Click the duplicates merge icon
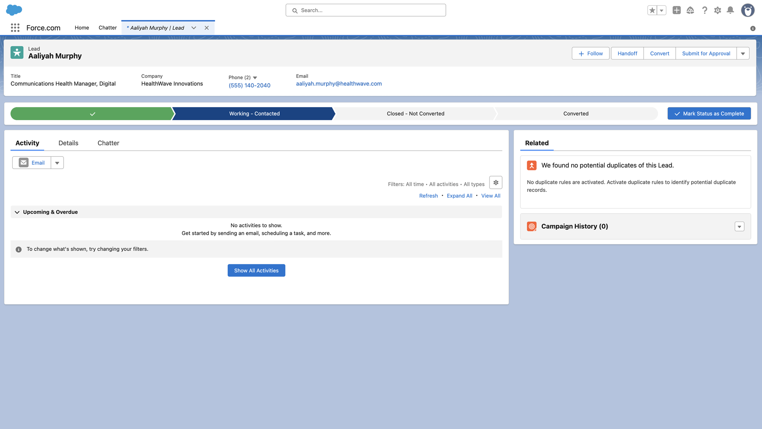Image resolution: width=762 pixels, height=429 pixels. tap(531, 165)
